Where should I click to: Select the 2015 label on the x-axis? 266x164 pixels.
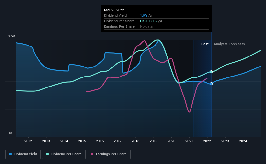(x=82, y=141)
